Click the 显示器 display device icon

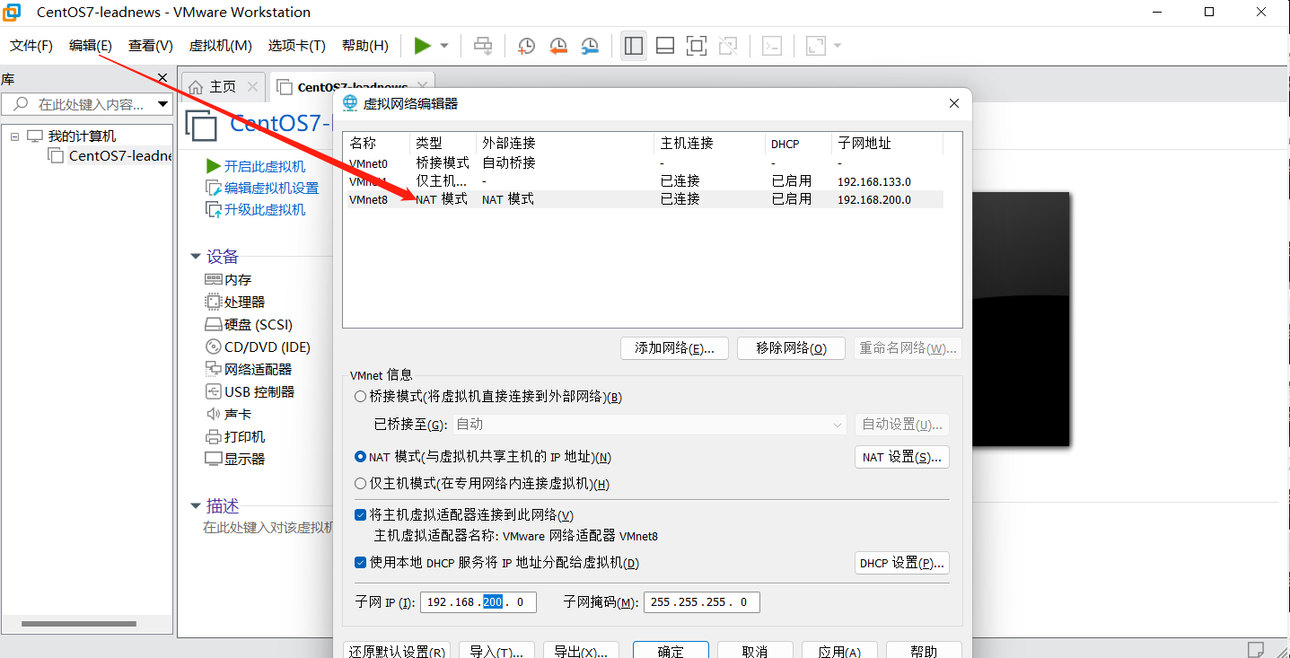[214, 459]
